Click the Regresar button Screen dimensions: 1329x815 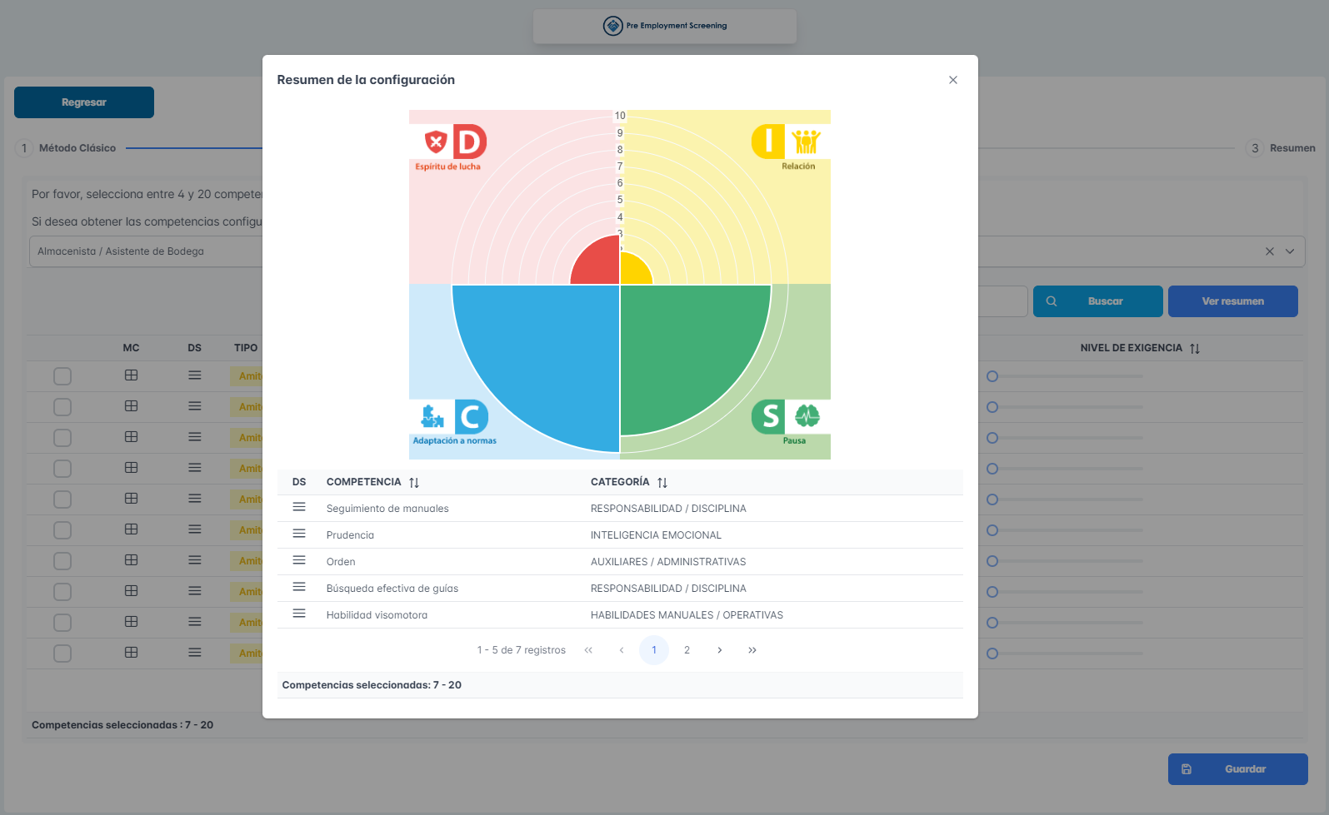tap(84, 102)
